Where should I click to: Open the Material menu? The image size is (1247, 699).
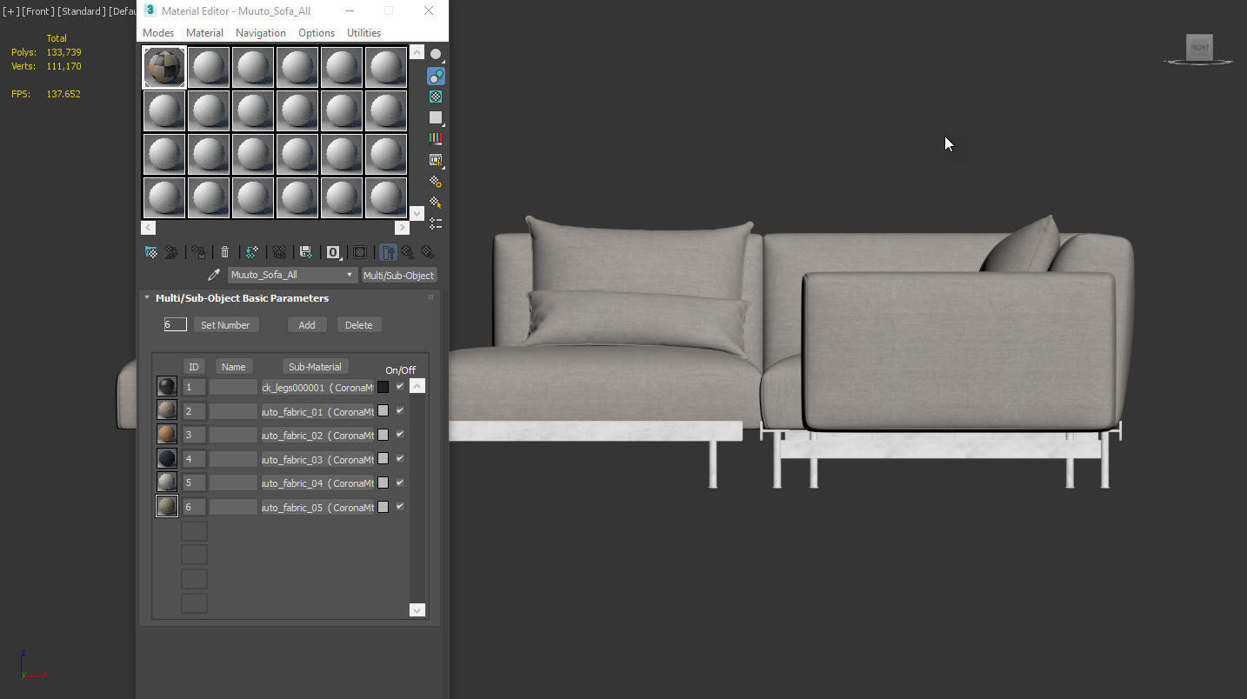[x=204, y=33]
